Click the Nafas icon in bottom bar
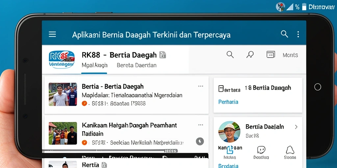 coord(230,150)
